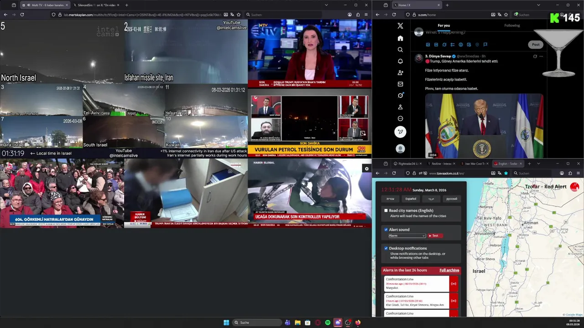Open the follow-people icon in X sidebar
The image size is (584, 328).
(400, 72)
